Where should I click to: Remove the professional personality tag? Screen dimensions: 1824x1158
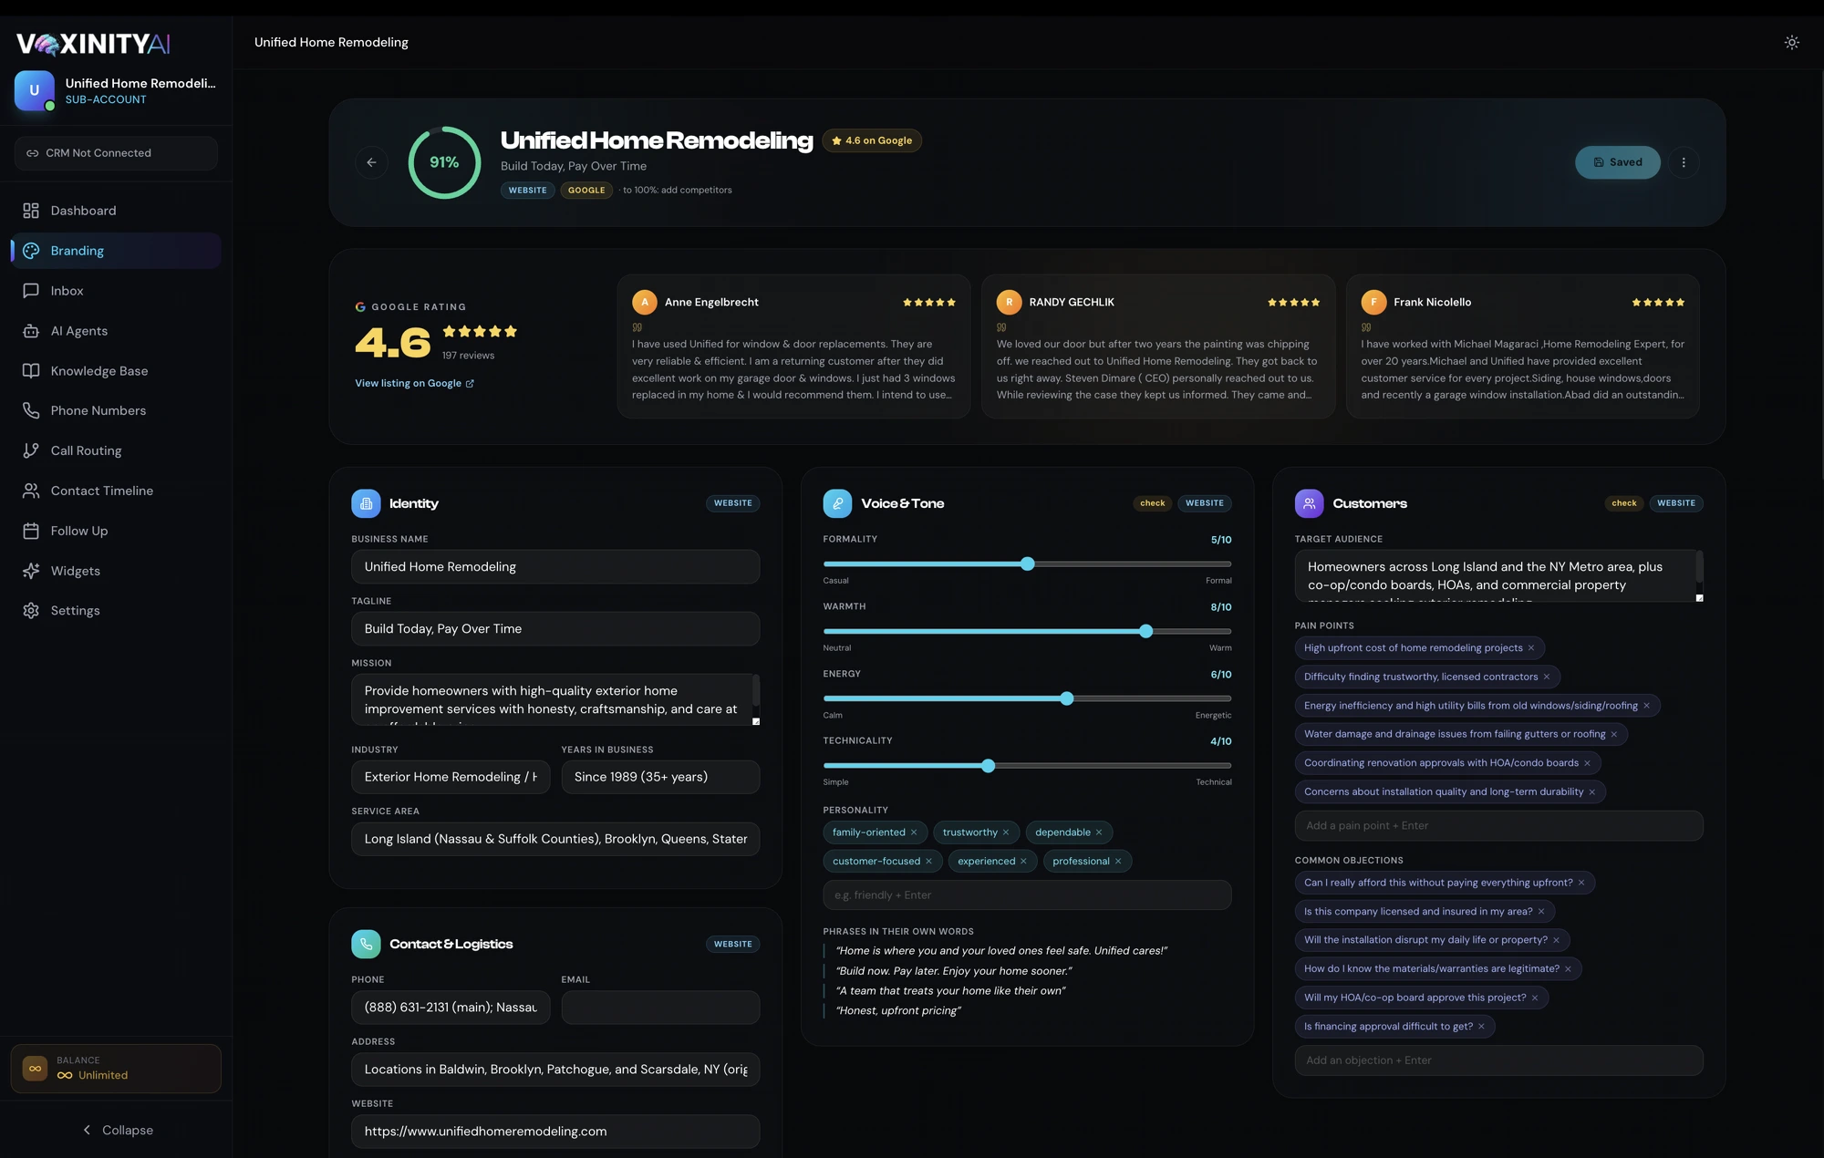1118,862
